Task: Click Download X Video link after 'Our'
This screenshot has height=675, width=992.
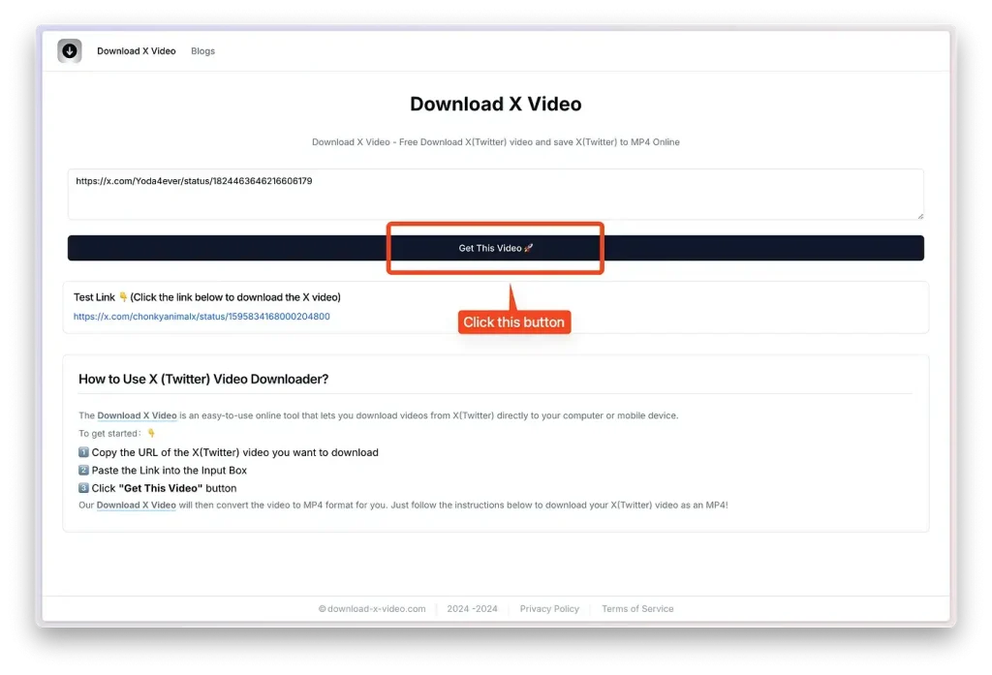Action: (x=136, y=506)
